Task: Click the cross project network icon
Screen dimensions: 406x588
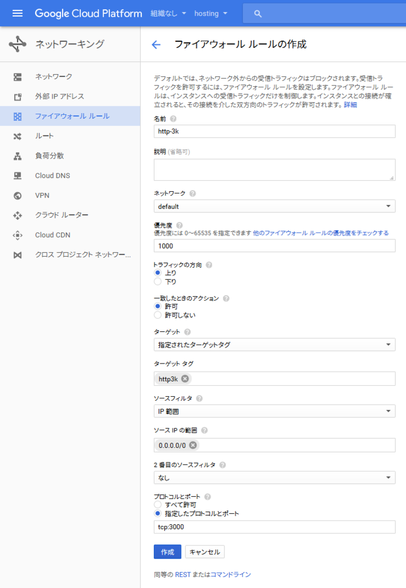Action: pos(18,255)
